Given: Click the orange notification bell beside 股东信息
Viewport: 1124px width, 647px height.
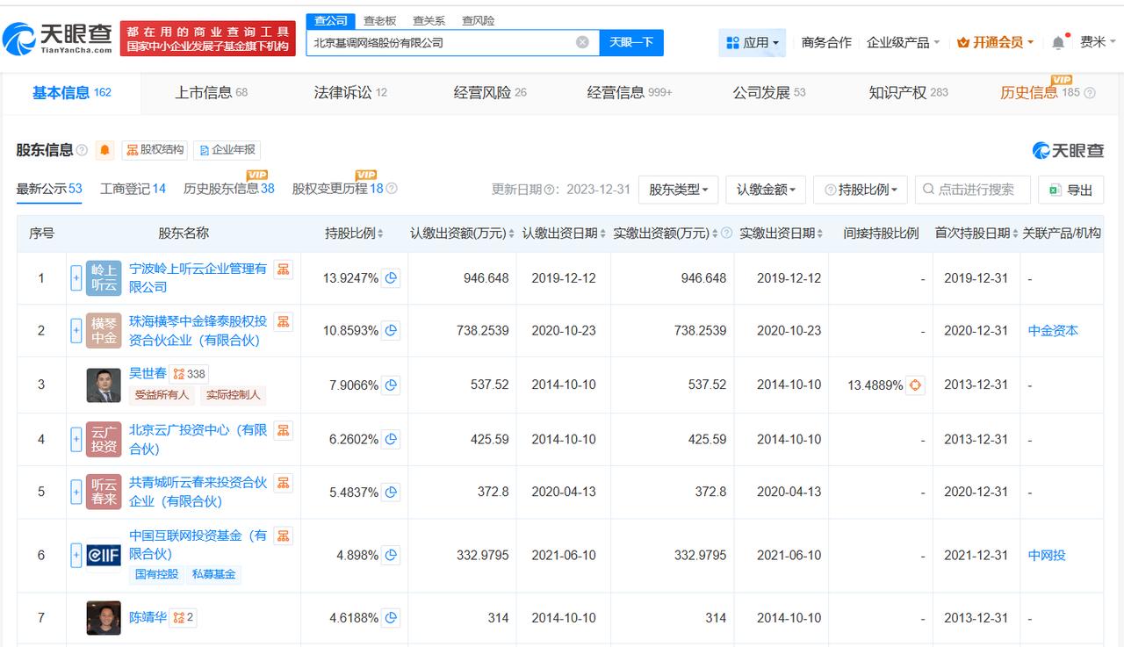Looking at the screenshot, I should (x=105, y=150).
